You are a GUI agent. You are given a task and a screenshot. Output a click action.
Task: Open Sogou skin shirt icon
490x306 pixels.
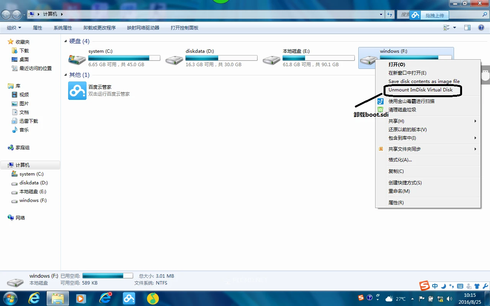tap(477, 286)
